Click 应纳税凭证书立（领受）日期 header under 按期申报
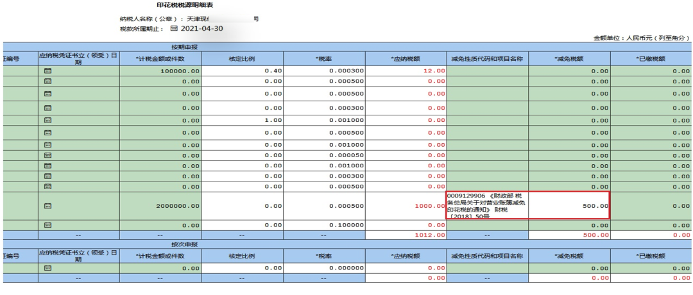 click(x=78, y=58)
